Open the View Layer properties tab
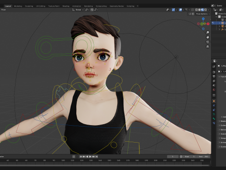Image resolution: width=226 pixels, height=170 pixels. pyautogui.click(x=214, y=81)
